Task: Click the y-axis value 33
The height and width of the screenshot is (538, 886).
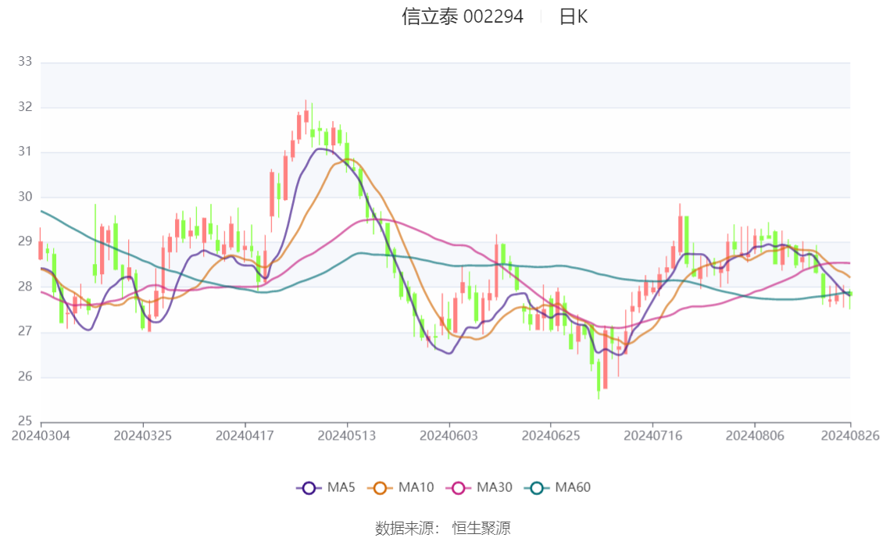Action: 25,62
